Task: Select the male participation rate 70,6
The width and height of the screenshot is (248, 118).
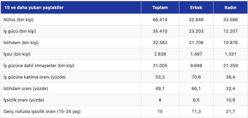Action: point(196,77)
